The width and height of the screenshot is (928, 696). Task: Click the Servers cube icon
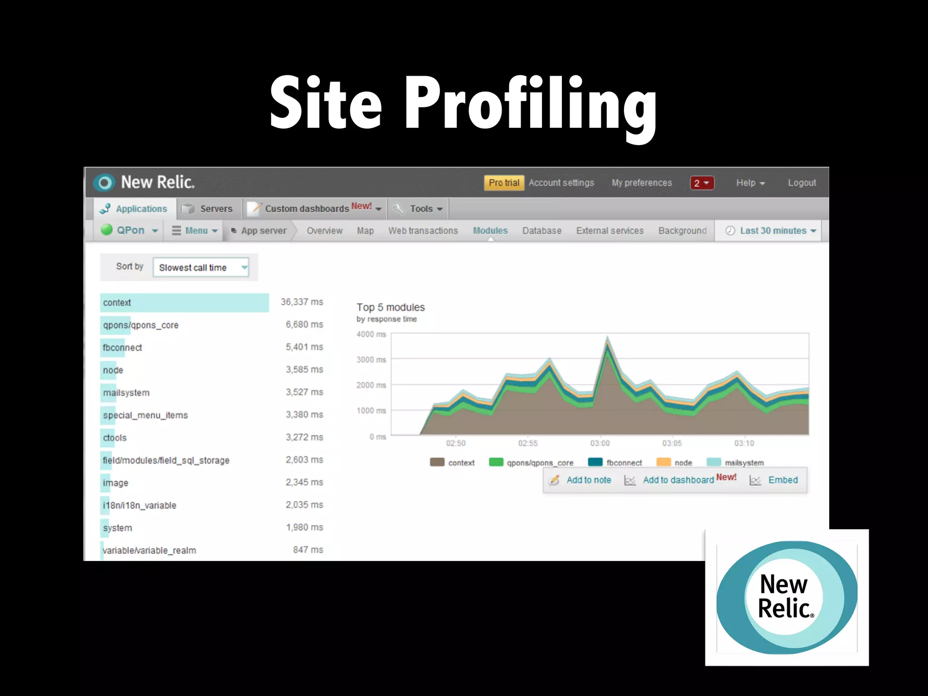click(x=188, y=209)
